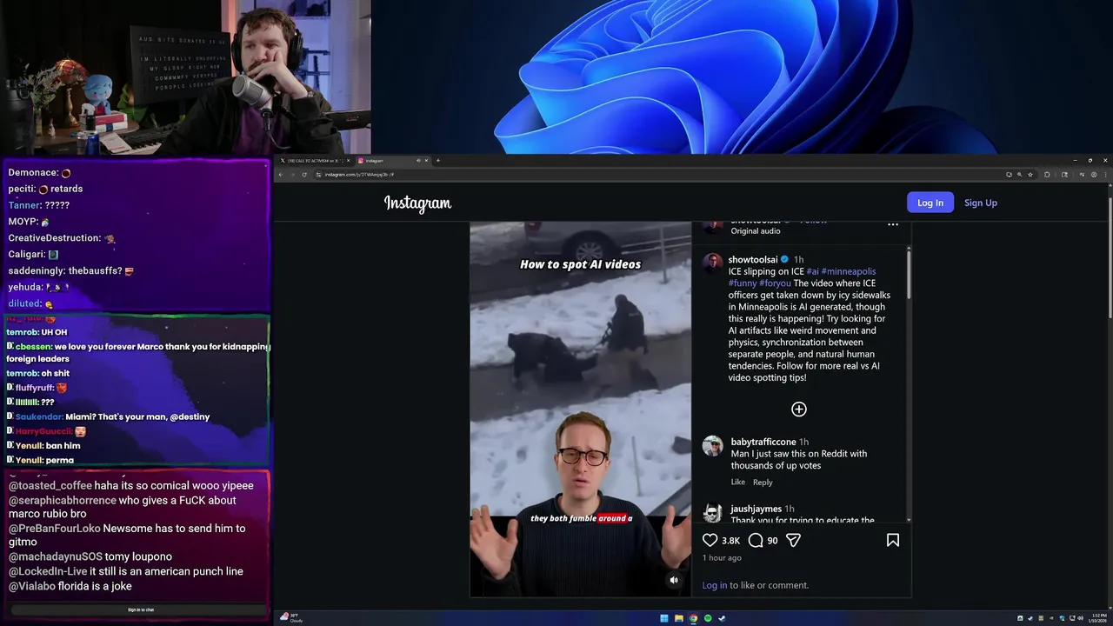Screen dimensions: 1113x626
Task: Like the post with the heart icon
Action: tap(710, 540)
